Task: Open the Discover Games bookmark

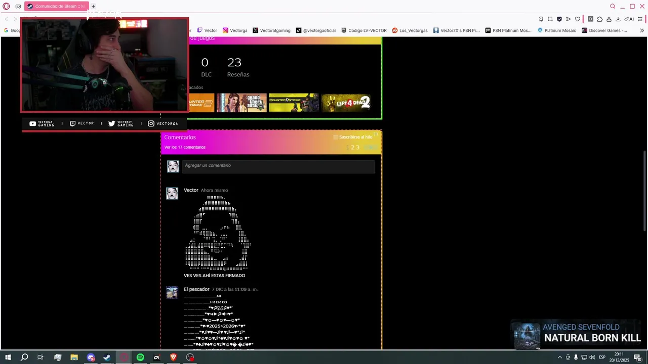Action: click(604, 30)
